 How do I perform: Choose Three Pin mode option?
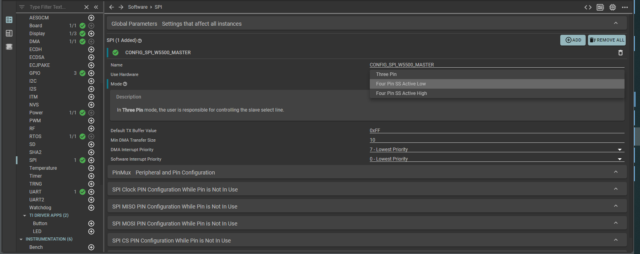coord(386,74)
